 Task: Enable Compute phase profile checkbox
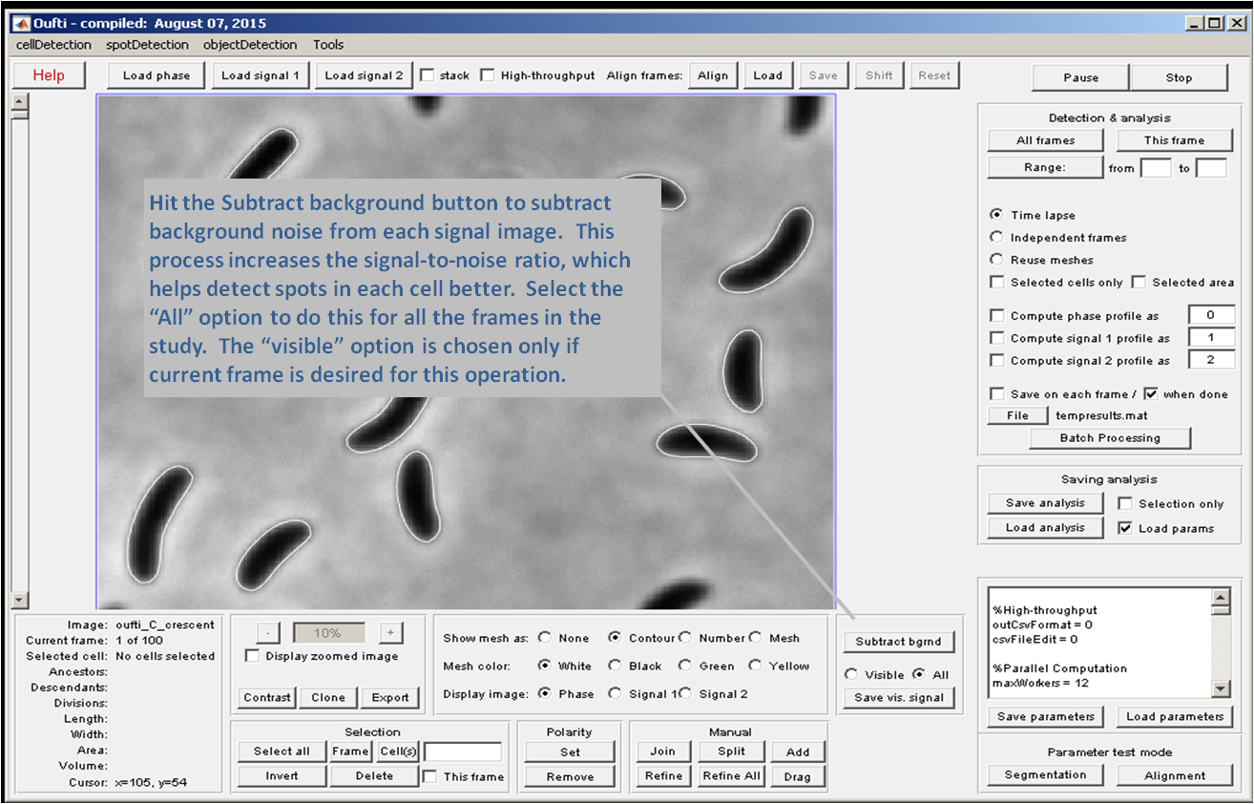coord(997,315)
